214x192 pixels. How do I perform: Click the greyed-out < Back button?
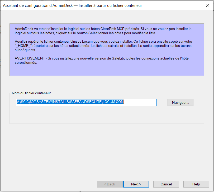pos(110,184)
